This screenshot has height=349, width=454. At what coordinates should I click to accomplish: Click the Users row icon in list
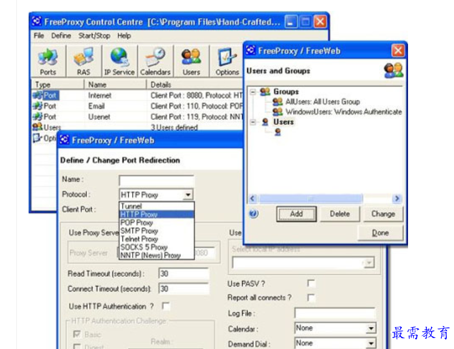click(38, 127)
